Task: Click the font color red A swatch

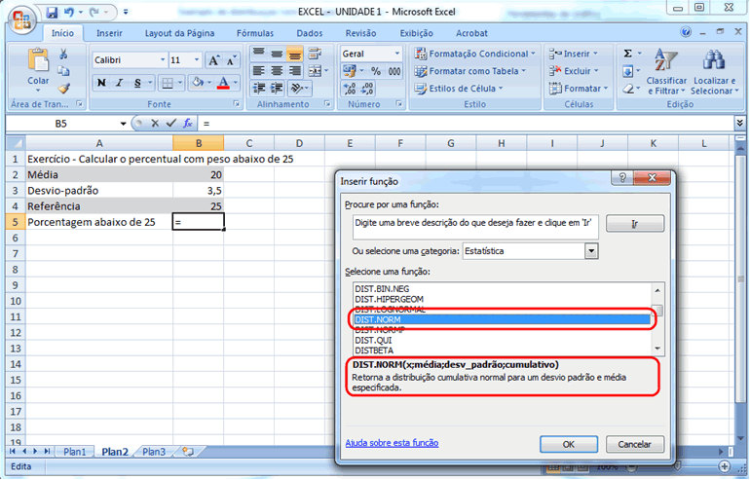Action: pos(223,83)
